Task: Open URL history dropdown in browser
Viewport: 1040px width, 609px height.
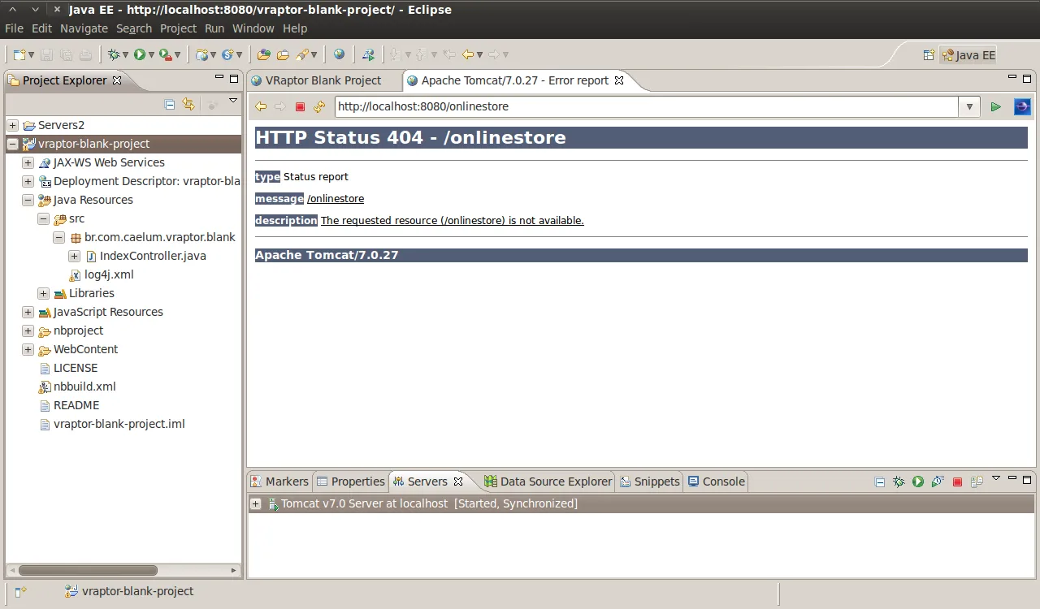Action: [x=969, y=106]
